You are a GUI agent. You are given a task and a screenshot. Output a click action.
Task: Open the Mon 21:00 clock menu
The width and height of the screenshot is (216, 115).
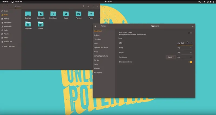(108, 2)
